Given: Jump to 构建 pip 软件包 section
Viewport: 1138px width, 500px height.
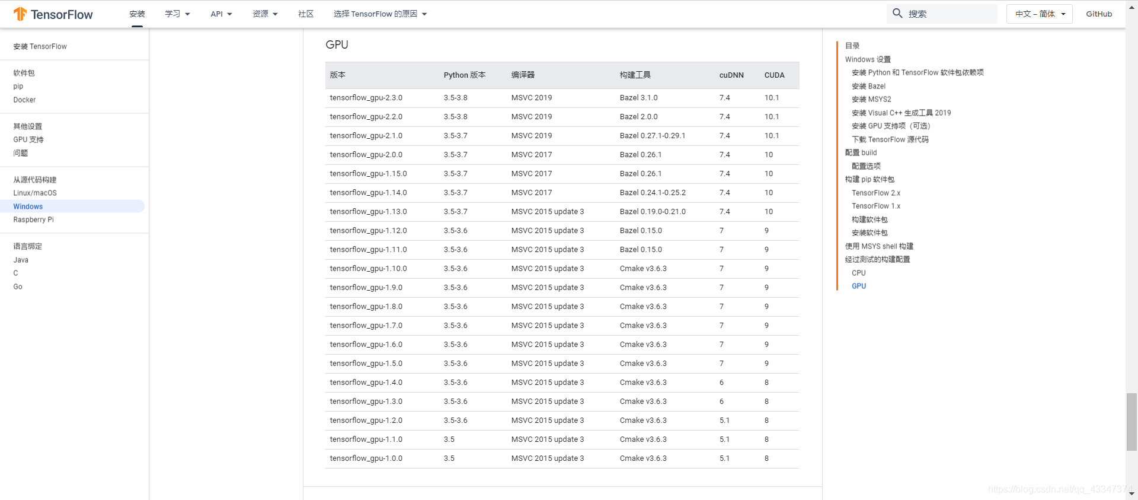Looking at the screenshot, I should (870, 179).
